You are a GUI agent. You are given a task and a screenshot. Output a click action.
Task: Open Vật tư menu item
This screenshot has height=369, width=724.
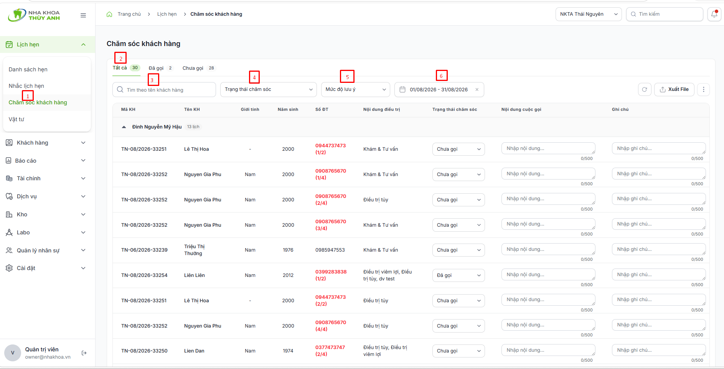click(16, 119)
